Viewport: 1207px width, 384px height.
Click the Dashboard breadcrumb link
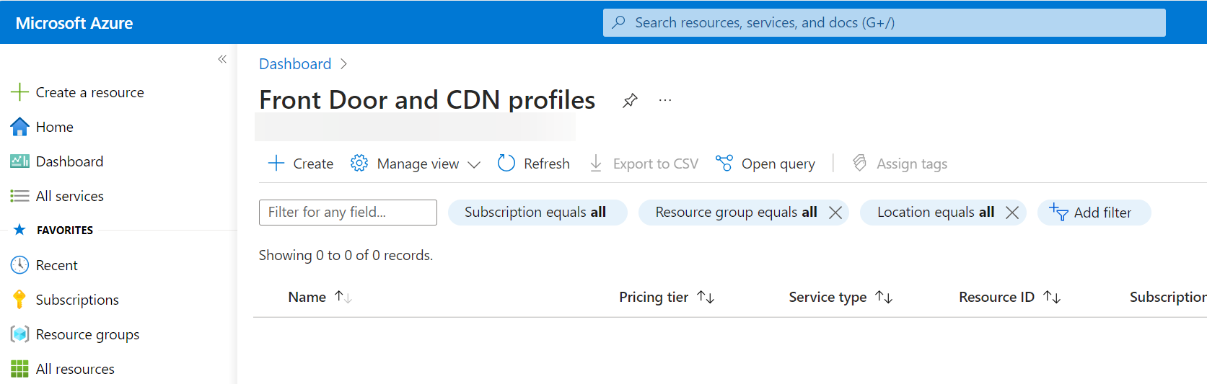[x=295, y=64]
